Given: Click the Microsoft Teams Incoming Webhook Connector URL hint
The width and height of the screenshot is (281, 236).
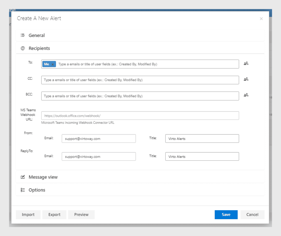Looking at the screenshot, I should point(77,123).
